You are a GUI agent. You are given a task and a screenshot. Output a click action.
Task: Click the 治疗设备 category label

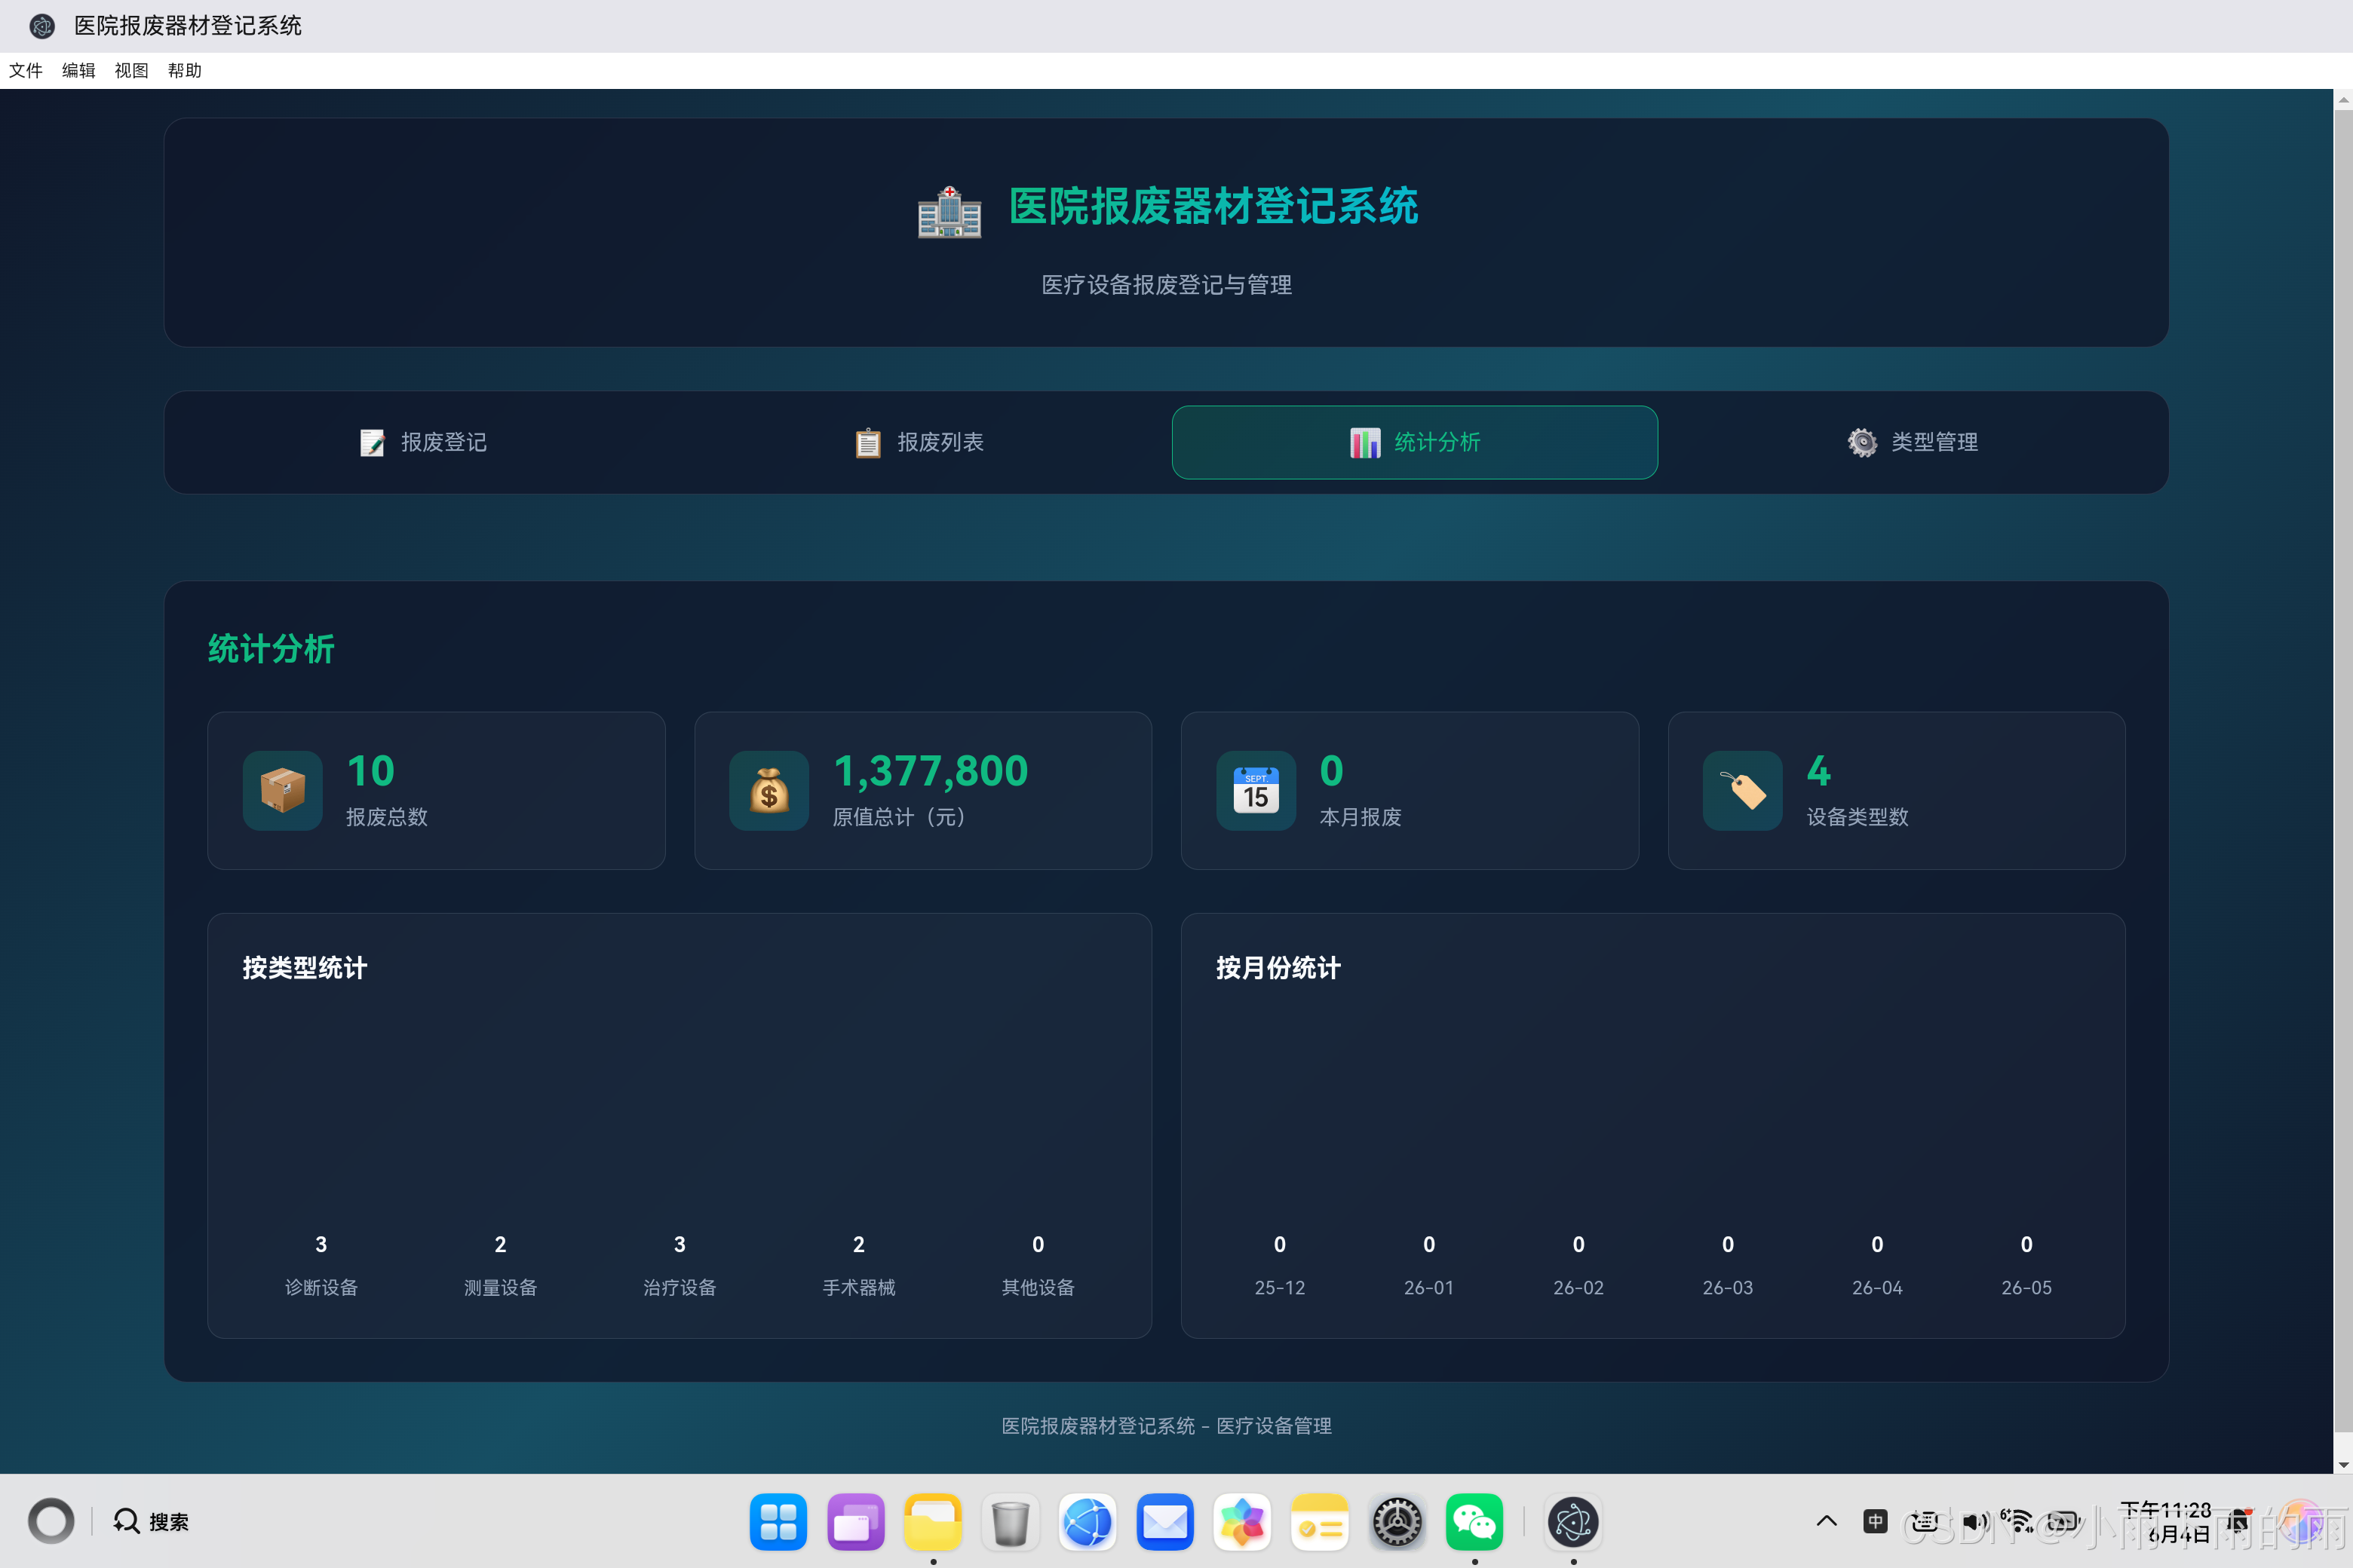point(680,1287)
